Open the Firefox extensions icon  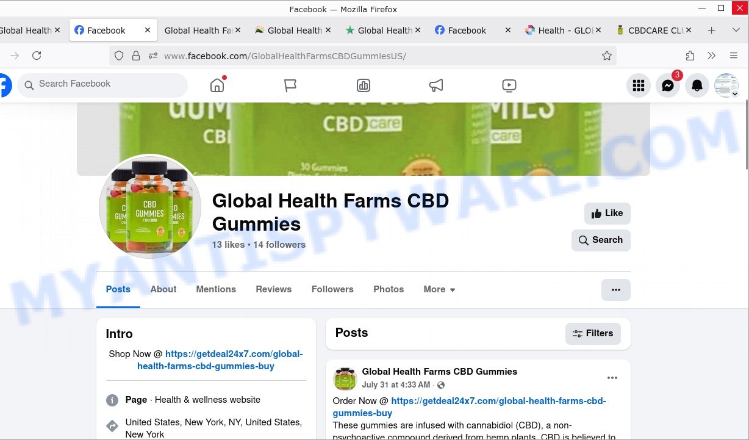pos(690,56)
